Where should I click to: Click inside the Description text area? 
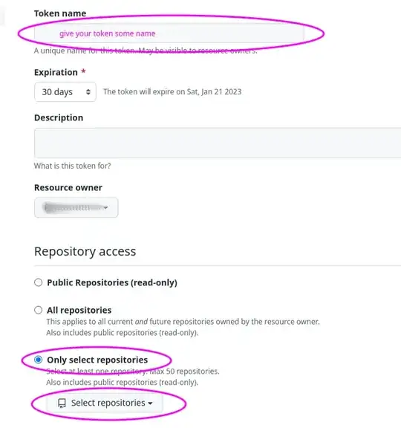(218, 143)
